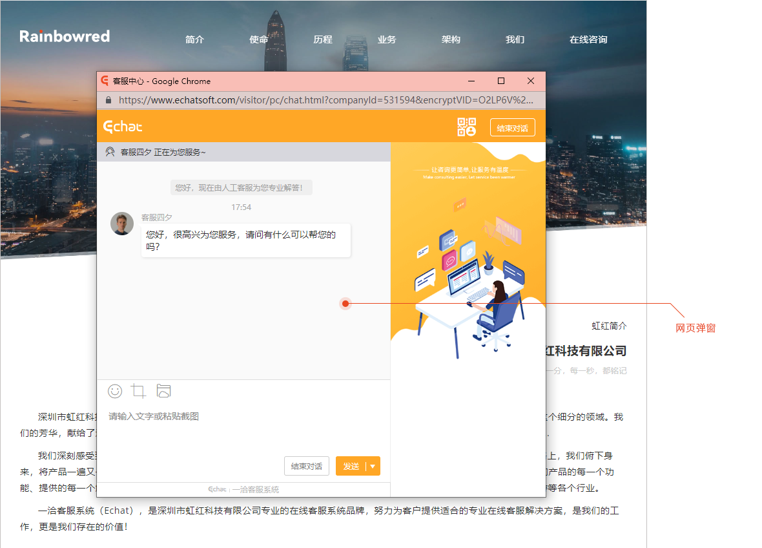The image size is (762, 548).
Task: Click the agent headset icon in status bar
Action: pyautogui.click(x=110, y=152)
